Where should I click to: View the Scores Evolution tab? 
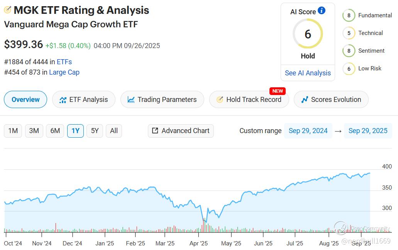click(x=331, y=100)
